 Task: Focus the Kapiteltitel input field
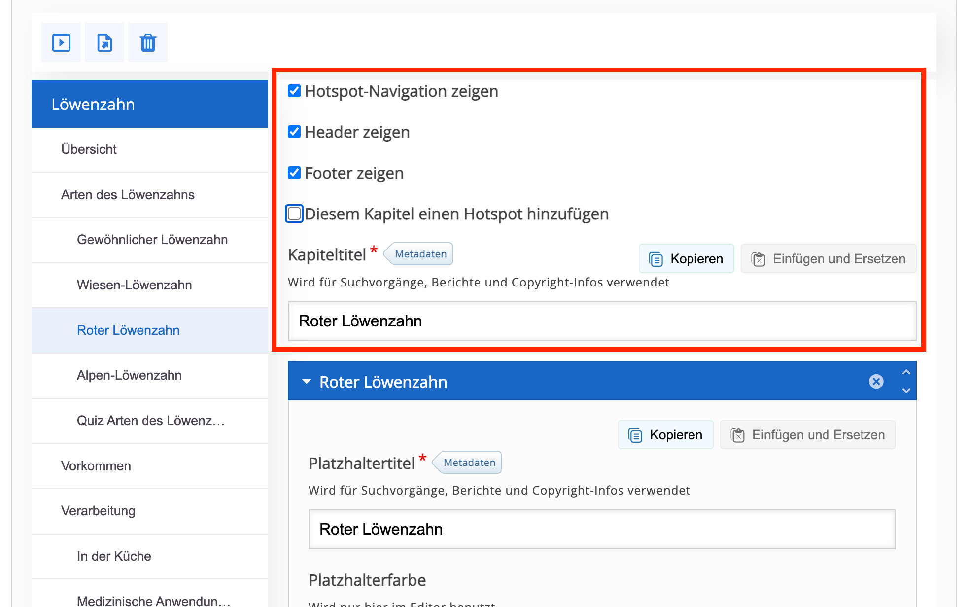pos(602,321)
